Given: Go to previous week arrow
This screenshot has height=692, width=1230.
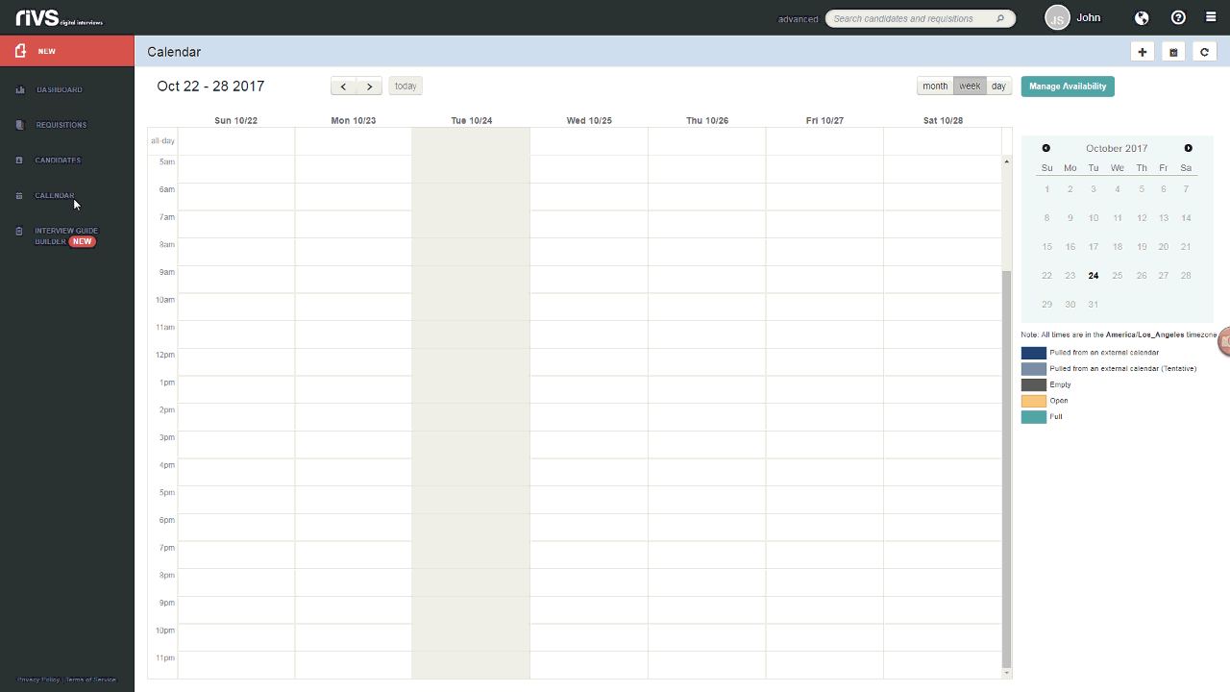Looking at the screenshot, I should pos(344,86).
